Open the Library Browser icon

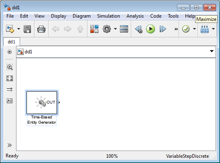click(x=94, y=29)
